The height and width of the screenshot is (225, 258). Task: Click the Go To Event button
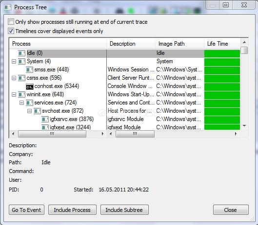(26, 210)
